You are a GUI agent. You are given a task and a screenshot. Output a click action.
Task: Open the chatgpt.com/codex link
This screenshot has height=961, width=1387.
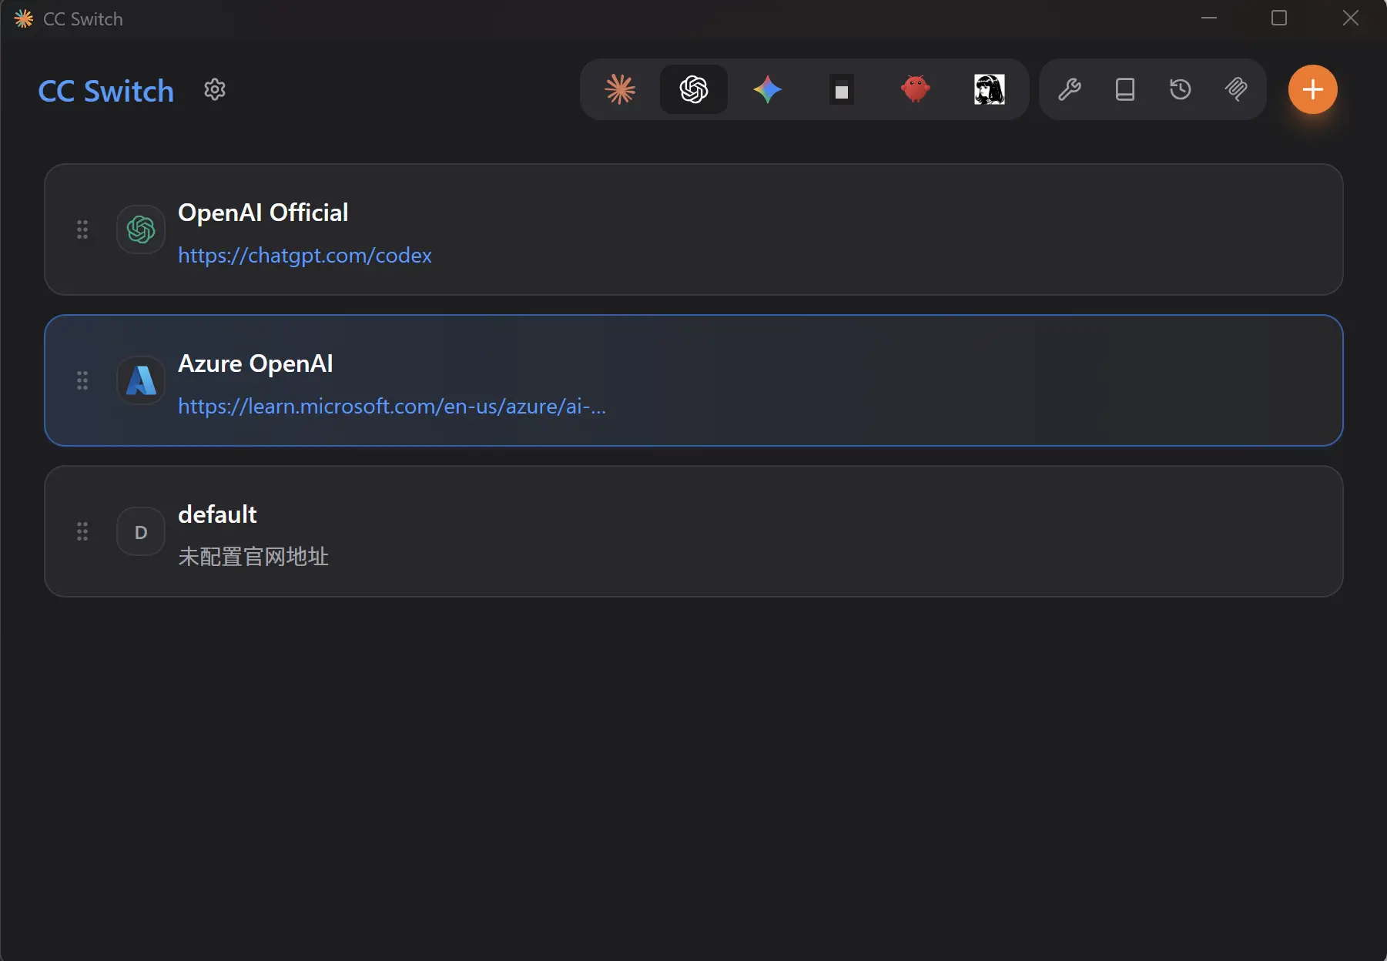(305, 255)
